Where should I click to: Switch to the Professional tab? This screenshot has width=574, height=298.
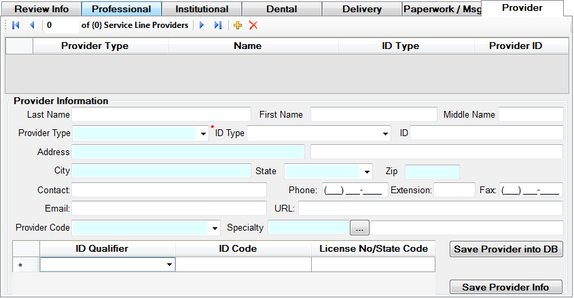pos(121,10)
